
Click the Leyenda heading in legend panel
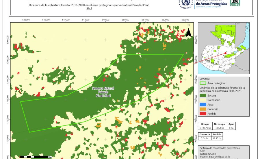205,78
